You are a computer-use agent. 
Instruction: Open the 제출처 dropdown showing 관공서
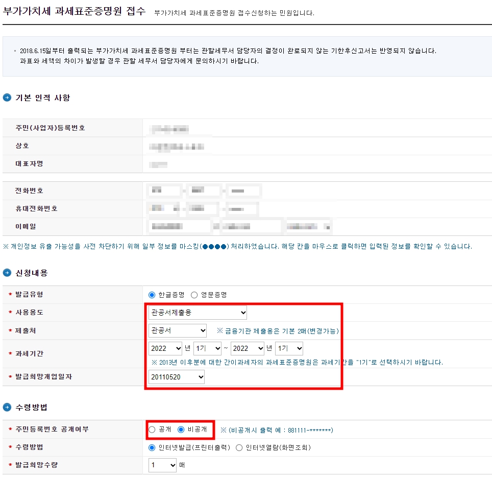click(x=177, y=330)
